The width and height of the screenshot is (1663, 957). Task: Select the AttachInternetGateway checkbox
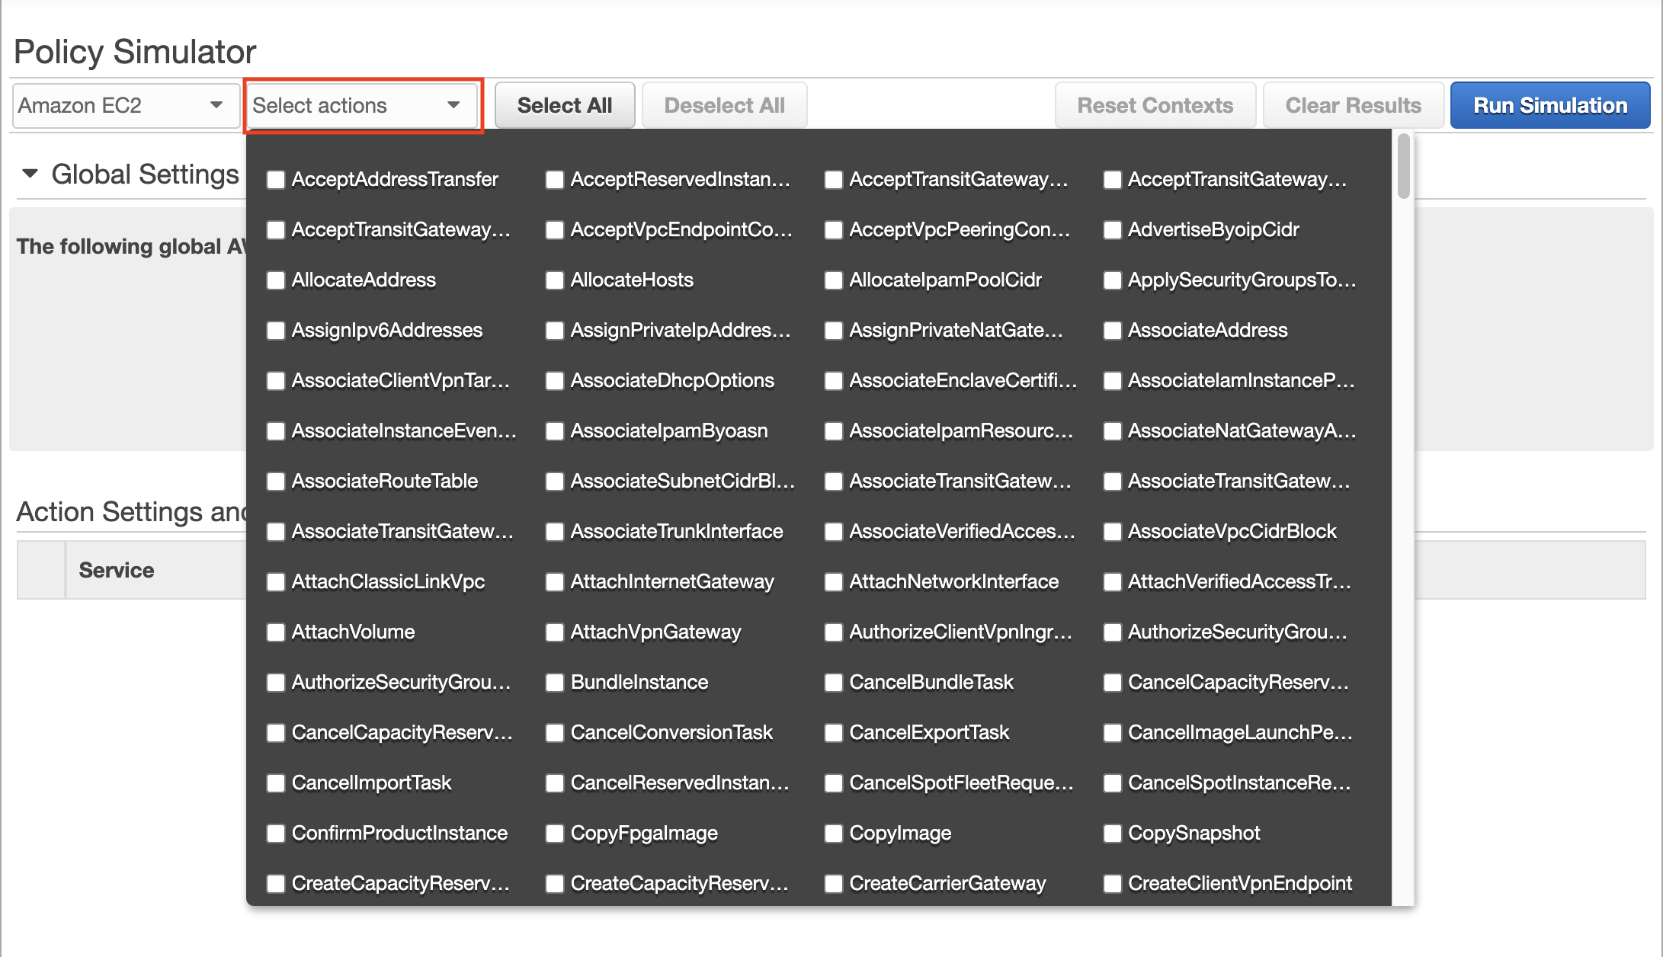click(x=555, y=582)
